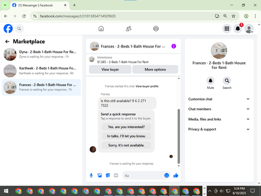Expand the Chat members section
This screenshot has width=261, height=196.
pos(219,109)
